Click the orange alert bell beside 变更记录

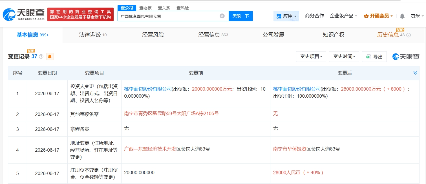50,57
